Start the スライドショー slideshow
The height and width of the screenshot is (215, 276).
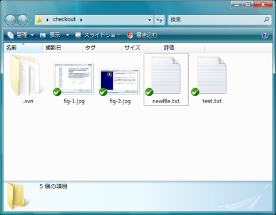tap(98, 35)
